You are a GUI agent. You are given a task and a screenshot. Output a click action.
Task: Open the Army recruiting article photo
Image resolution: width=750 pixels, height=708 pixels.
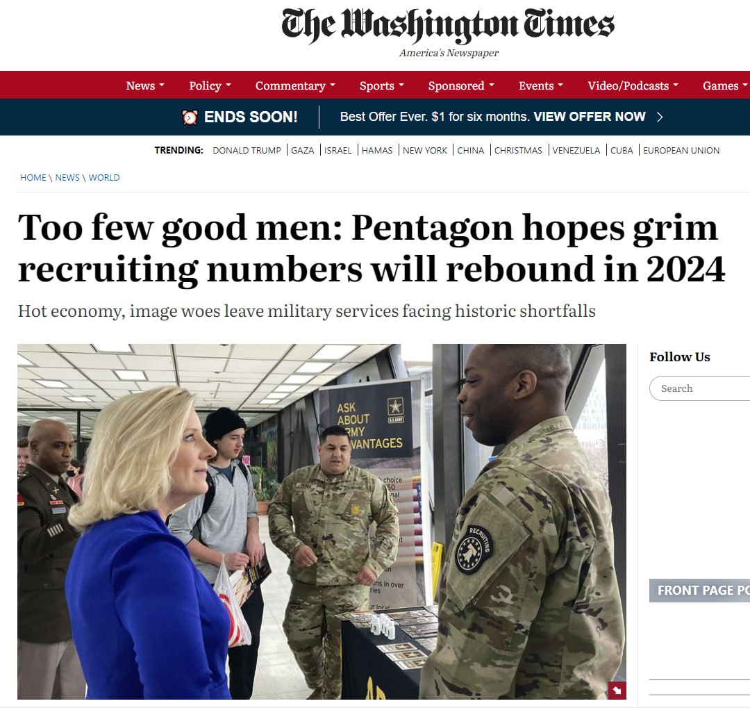click(x=322, y=521)
